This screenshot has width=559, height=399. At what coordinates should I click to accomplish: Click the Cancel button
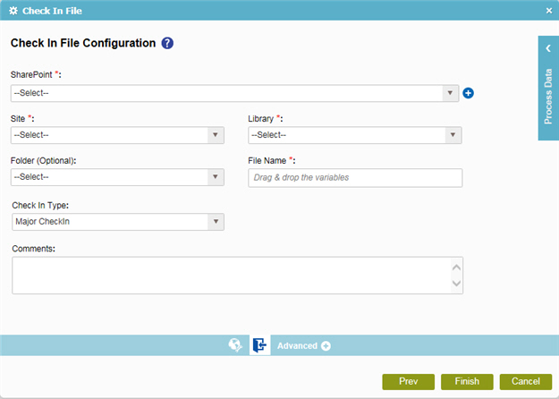[x=526, y=381]
